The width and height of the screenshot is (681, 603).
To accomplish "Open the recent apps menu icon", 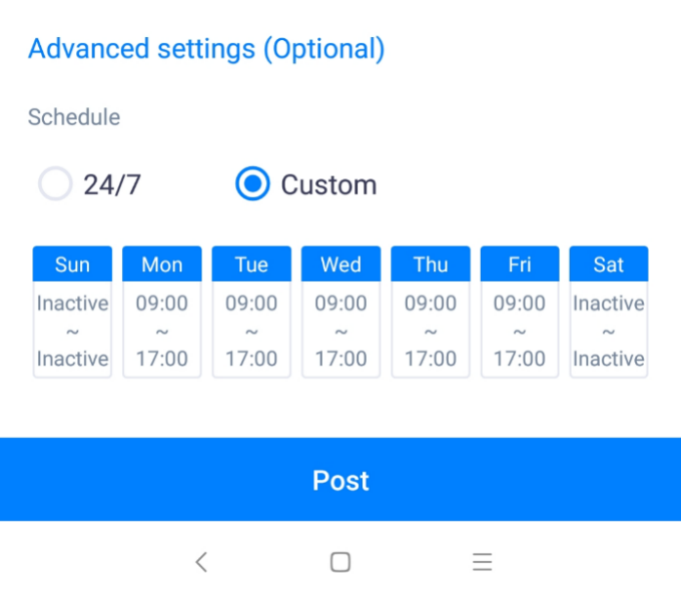I will (482, 561).
